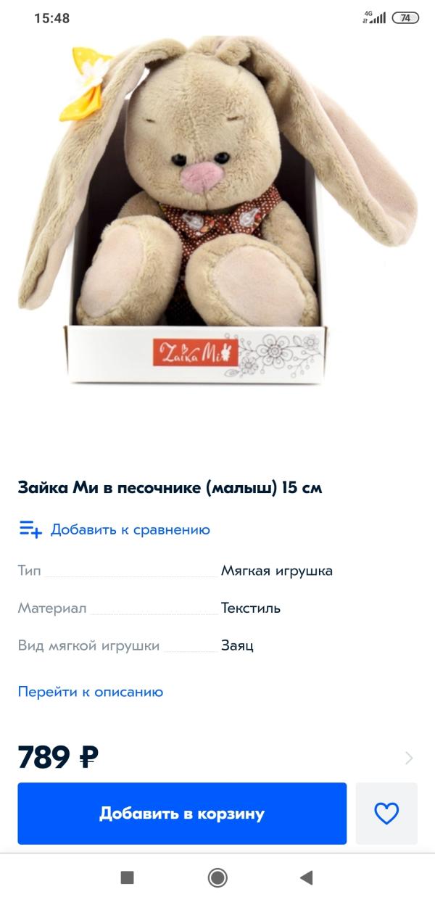Tap the 4G signal strength icon
The image size is (435, 905).
point(374,17)
